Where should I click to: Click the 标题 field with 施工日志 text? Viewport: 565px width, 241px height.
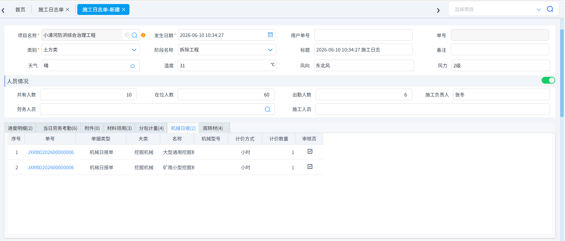point(363,49)
